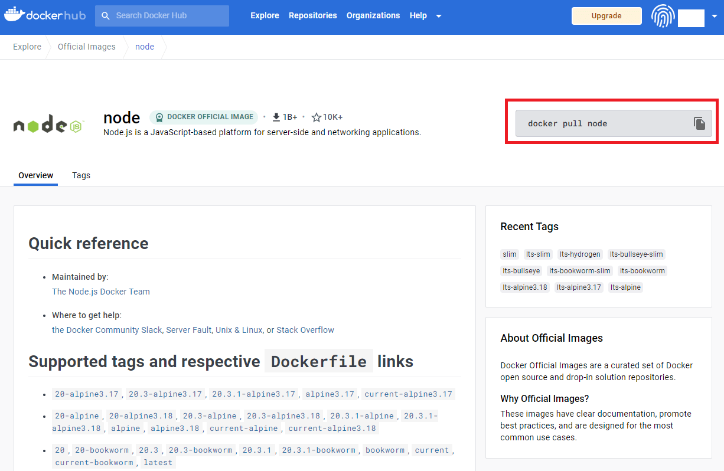Open the Unix & Linux link
The height and width of the screenshot is (471, 724).
239,330
